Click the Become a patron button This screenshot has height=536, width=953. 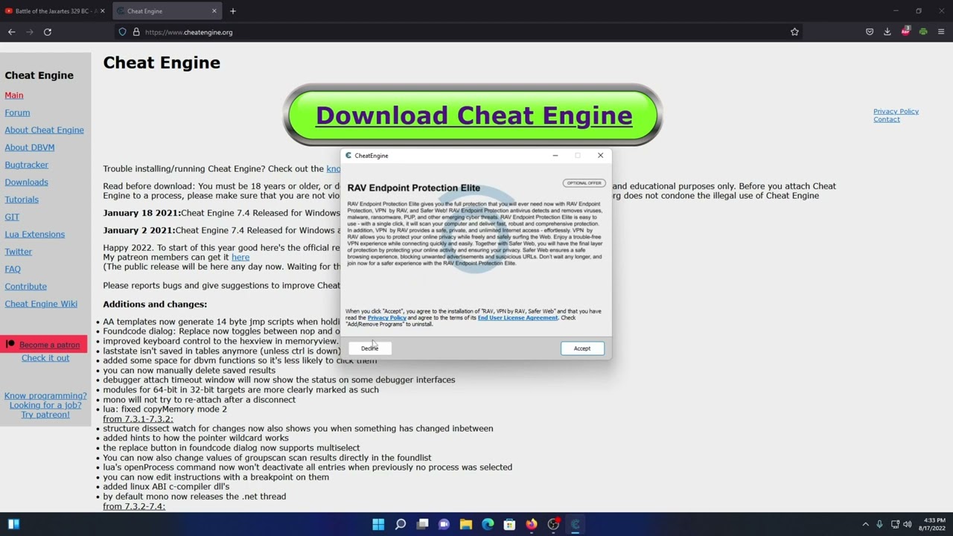tap(45, 345)
